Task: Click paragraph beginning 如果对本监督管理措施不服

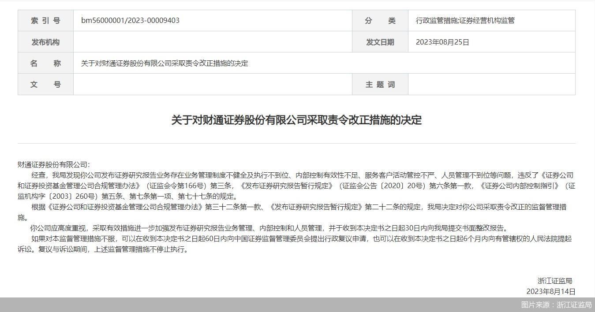Action: pyautogui.click(x=295, y=244)
